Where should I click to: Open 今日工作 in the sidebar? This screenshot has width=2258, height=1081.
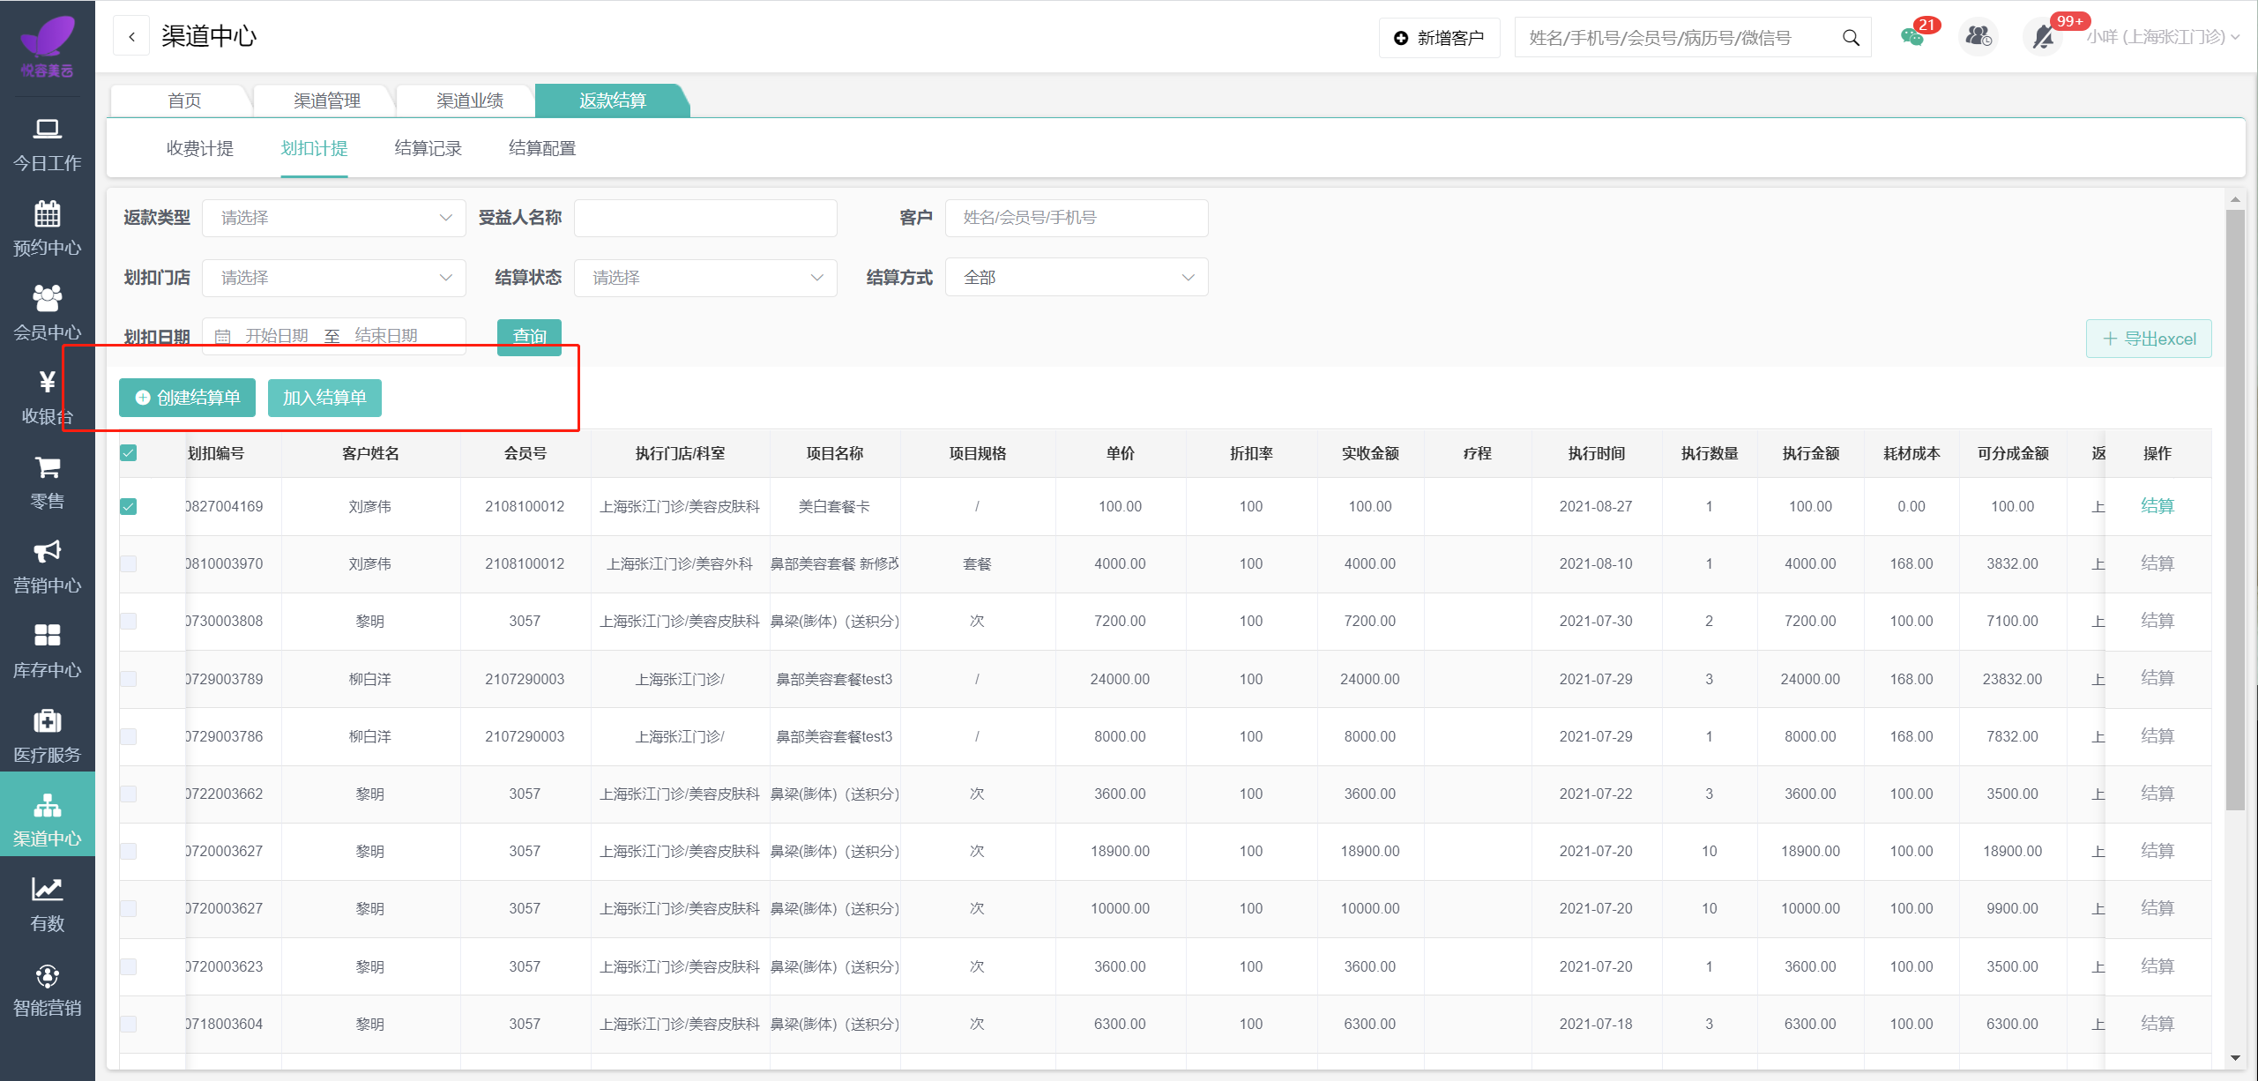47,145
